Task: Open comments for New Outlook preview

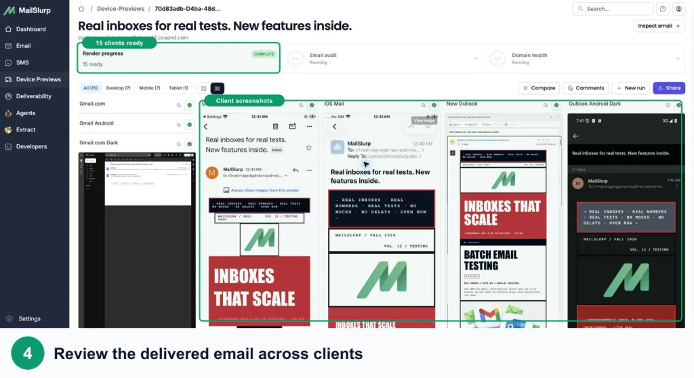Action: [546, 106]
